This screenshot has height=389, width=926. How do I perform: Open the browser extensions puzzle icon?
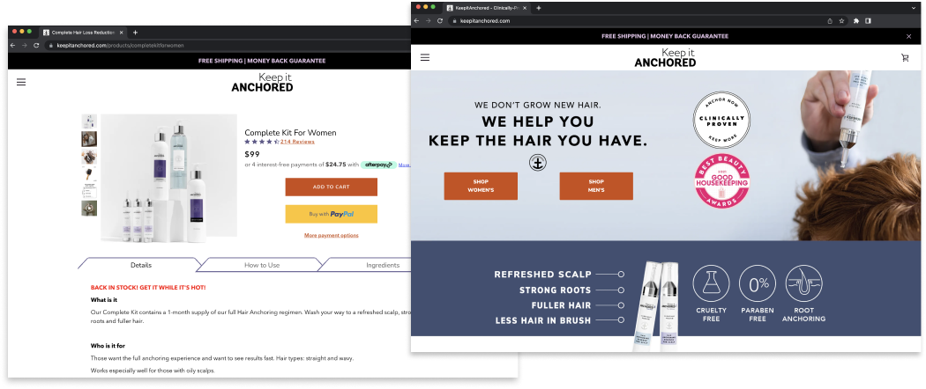tap(856, 20)
